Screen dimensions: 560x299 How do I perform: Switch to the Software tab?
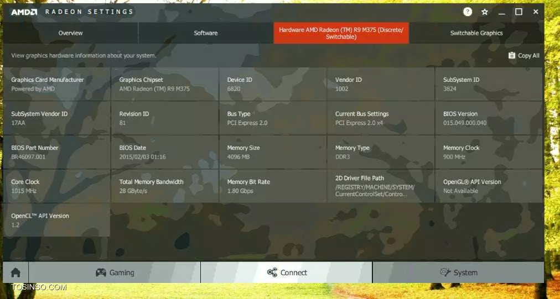206,33
